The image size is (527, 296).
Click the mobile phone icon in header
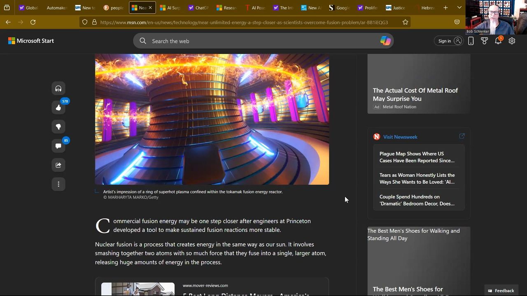coord(471,41)
